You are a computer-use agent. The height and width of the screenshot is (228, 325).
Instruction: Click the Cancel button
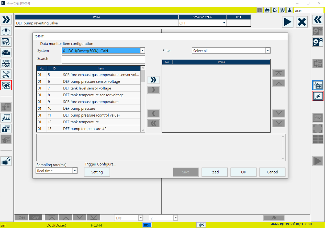click(272, 172)
